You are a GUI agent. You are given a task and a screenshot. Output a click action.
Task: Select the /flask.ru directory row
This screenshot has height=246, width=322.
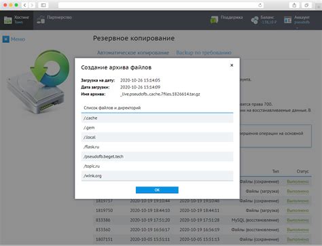(x=157, y=147)
